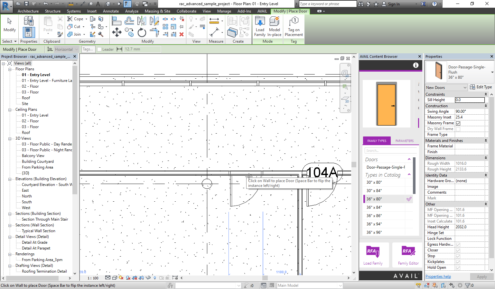495x289 pixels.
Task: Type in the Family Types search field
Action: [x=389, y=150]
